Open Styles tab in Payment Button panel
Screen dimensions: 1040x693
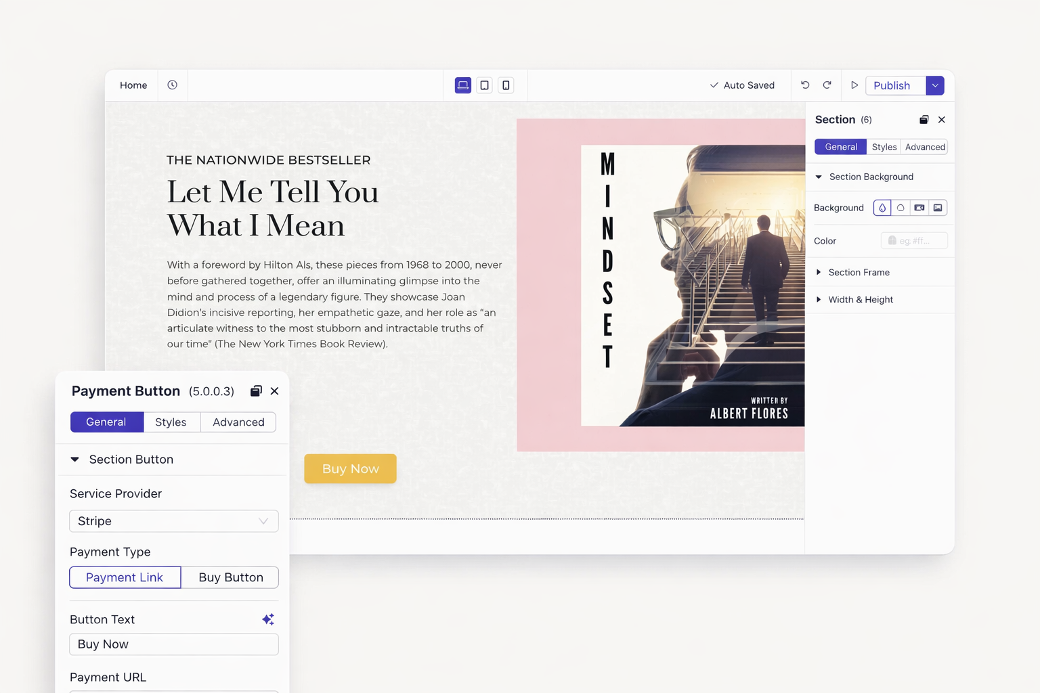coord(171,422)
